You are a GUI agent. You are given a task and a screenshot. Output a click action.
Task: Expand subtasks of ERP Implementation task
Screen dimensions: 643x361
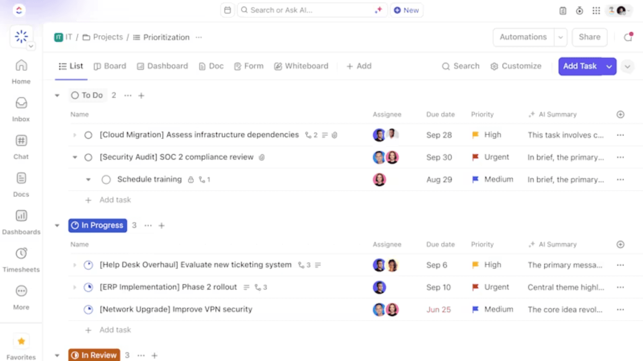(74, 287)
